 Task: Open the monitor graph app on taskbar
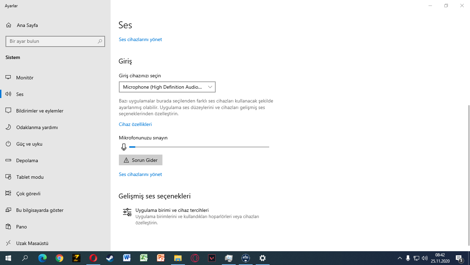[x=229, y=258]
